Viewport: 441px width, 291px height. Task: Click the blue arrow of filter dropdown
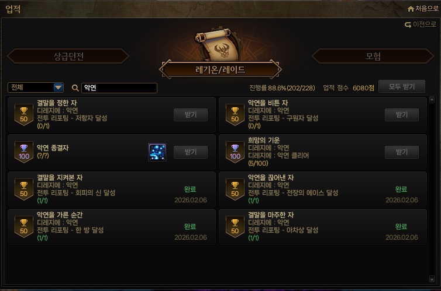(x=58, y=87)
